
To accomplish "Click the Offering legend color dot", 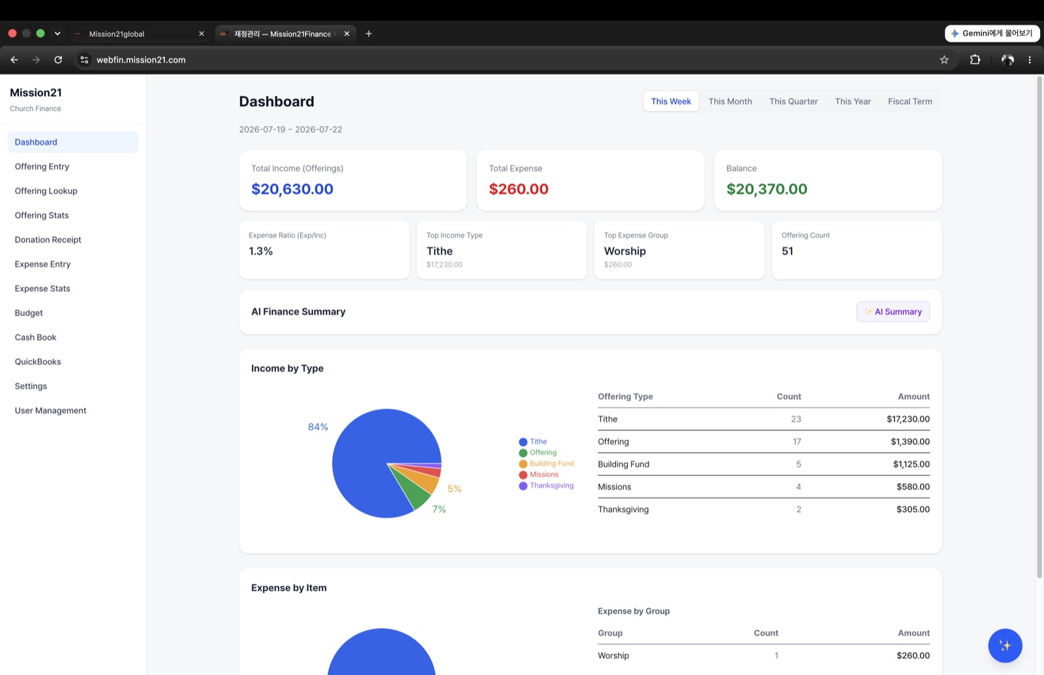I will [523, 453].
